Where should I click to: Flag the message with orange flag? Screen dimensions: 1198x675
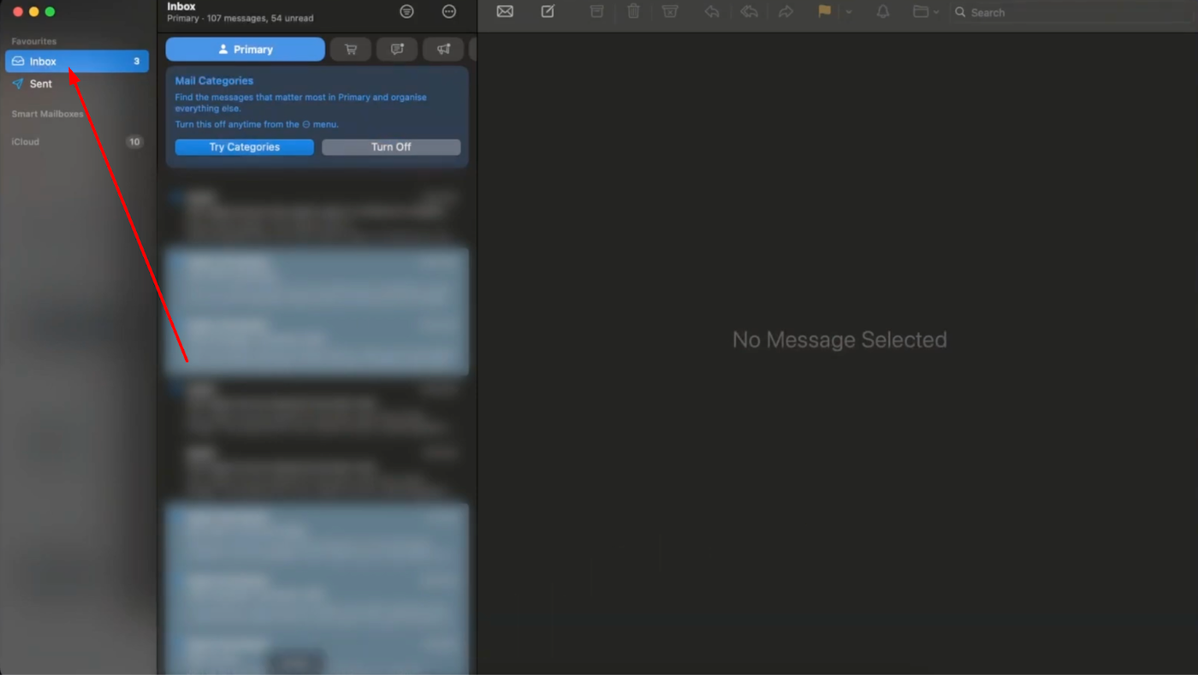tap(824, 12)
